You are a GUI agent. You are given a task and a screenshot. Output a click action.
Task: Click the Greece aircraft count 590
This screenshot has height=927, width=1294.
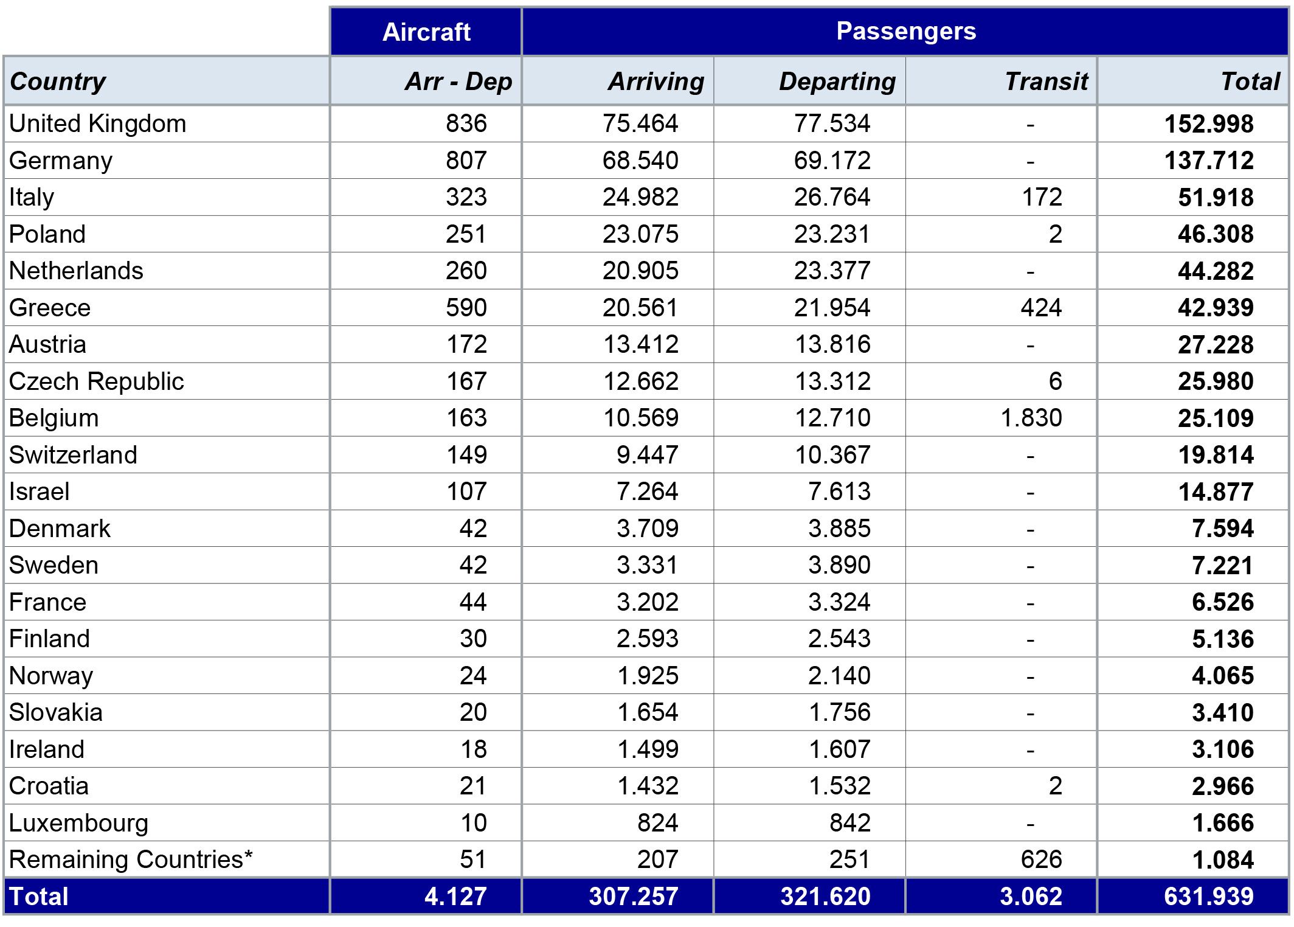coord(466,308)
